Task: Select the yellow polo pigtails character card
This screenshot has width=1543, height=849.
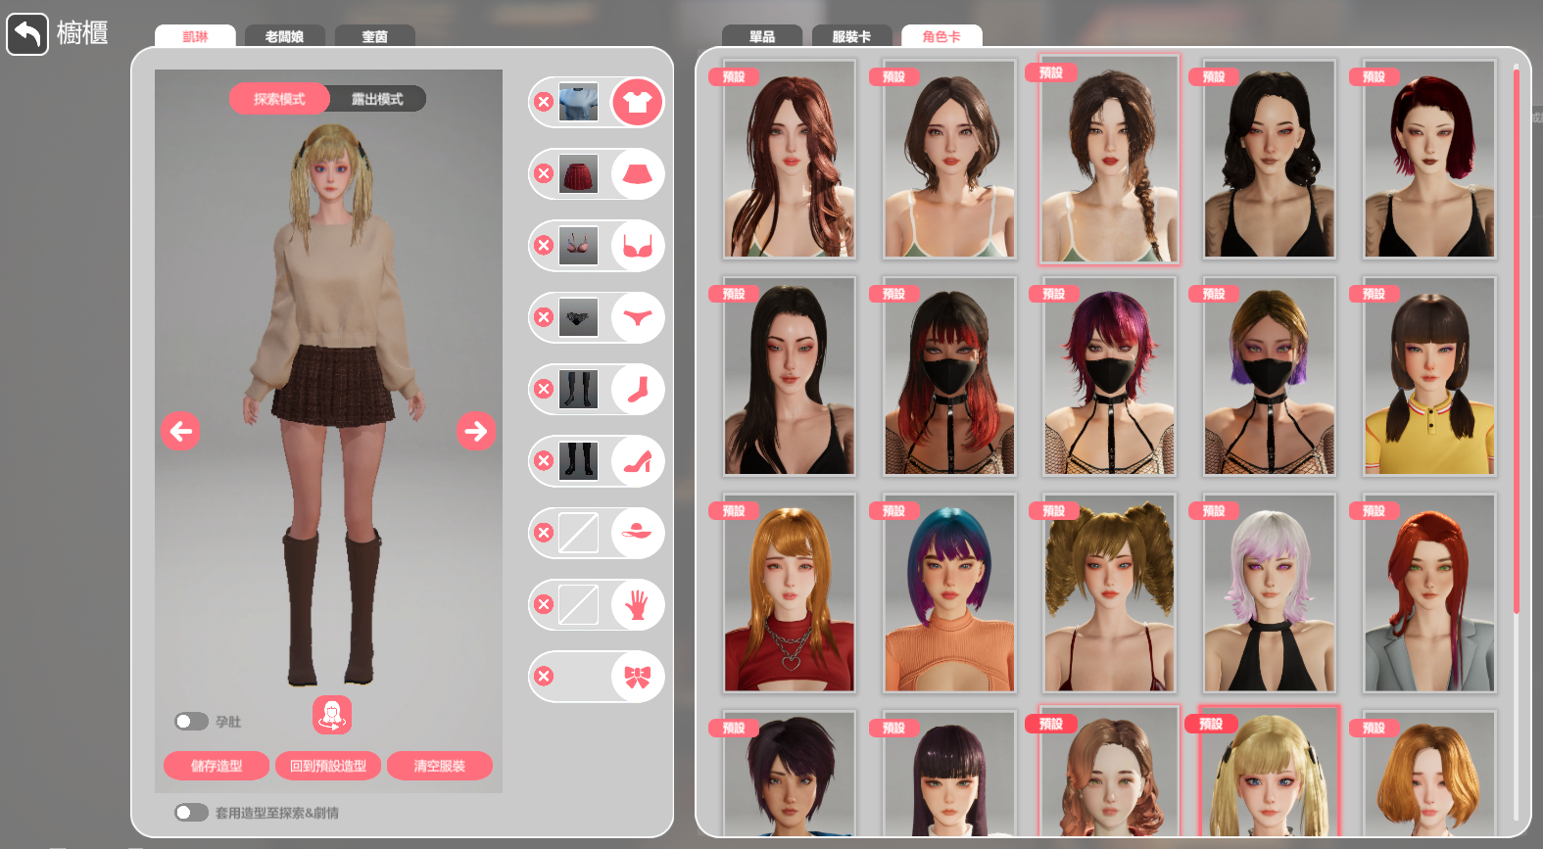Action: click(x=1429, y=377)
